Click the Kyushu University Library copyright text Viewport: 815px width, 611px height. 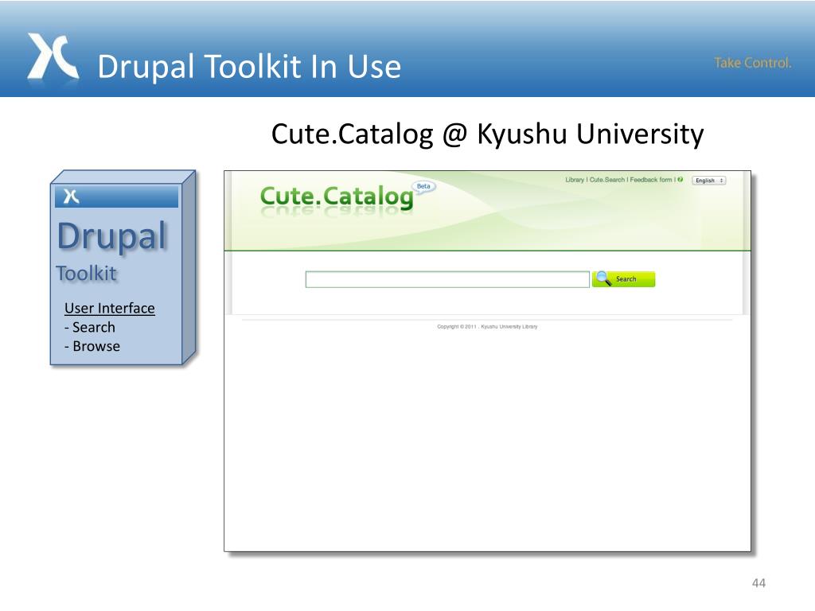tap(487, 327)
